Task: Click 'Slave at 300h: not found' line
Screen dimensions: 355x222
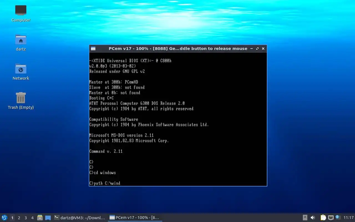Action: coord(117,87)
